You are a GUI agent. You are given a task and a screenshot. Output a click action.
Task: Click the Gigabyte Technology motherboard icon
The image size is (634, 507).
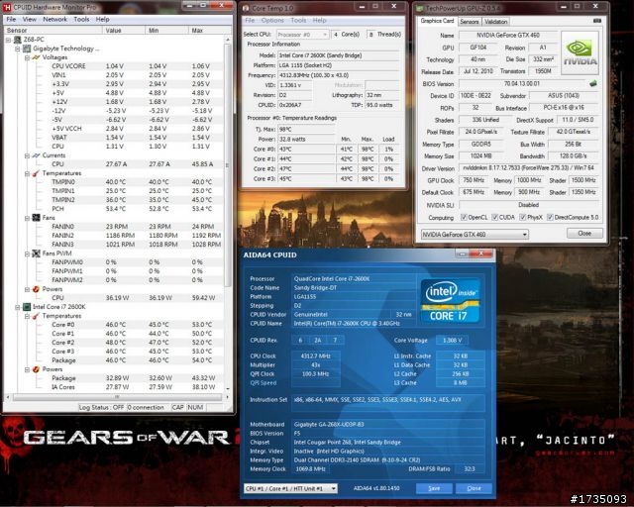point(27,49)
